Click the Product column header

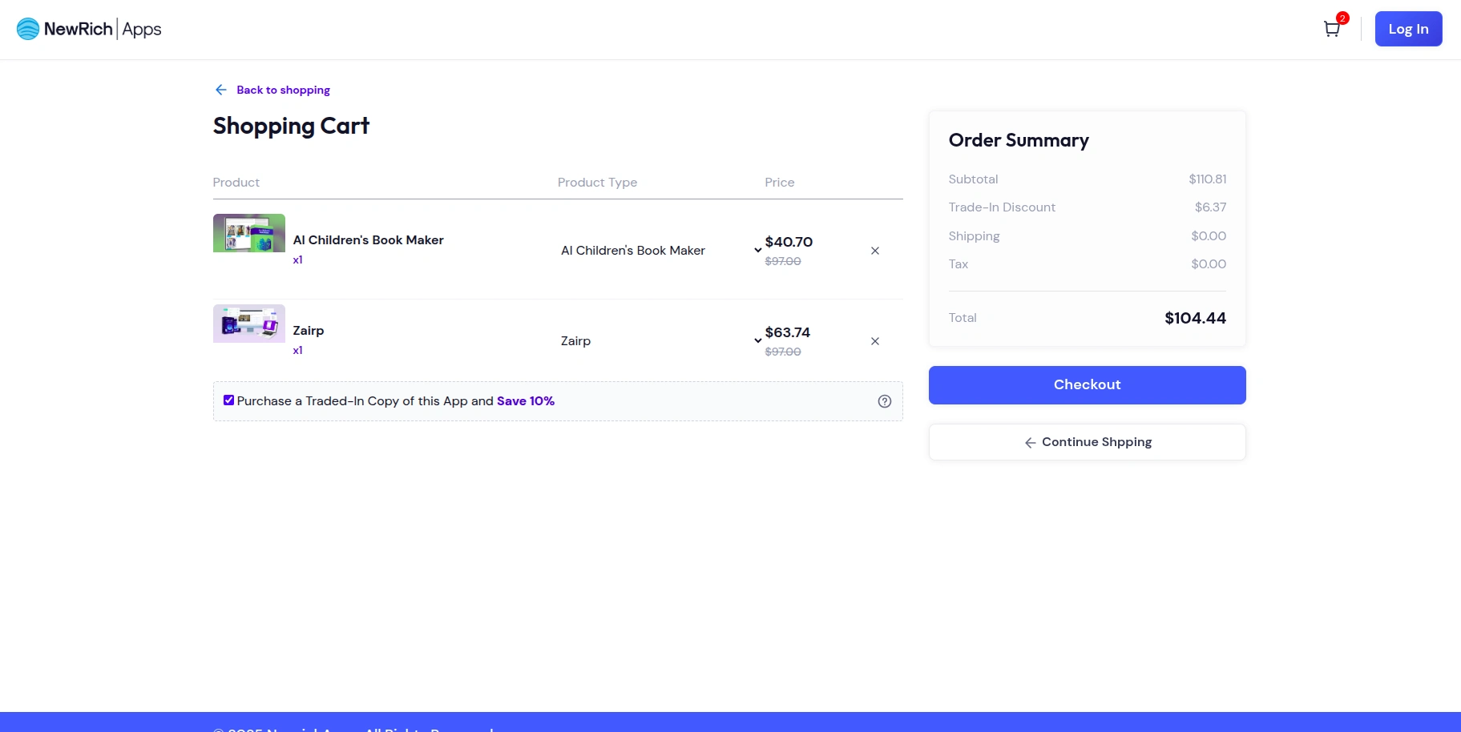pyautogui.click(x=236, y=182)
